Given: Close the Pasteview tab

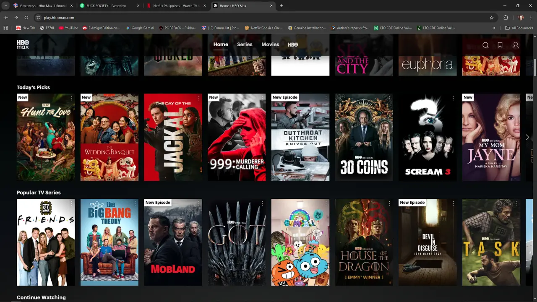Looking at the screenshot, I should (138, 6).
